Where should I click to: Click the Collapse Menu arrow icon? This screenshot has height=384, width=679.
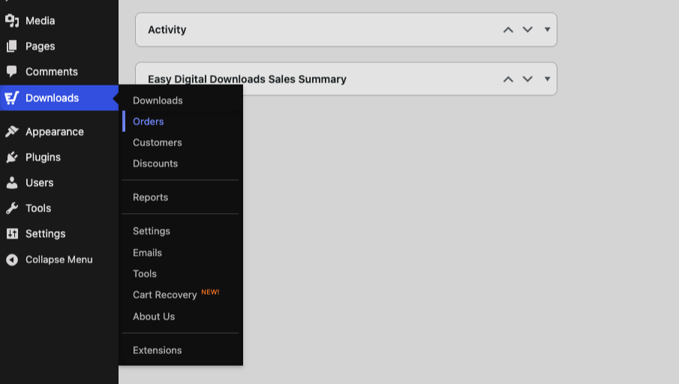click(12, 259)
